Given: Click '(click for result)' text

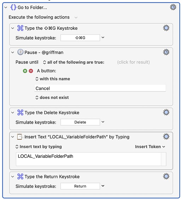Looking at the screenshot, I should (133, 62).
